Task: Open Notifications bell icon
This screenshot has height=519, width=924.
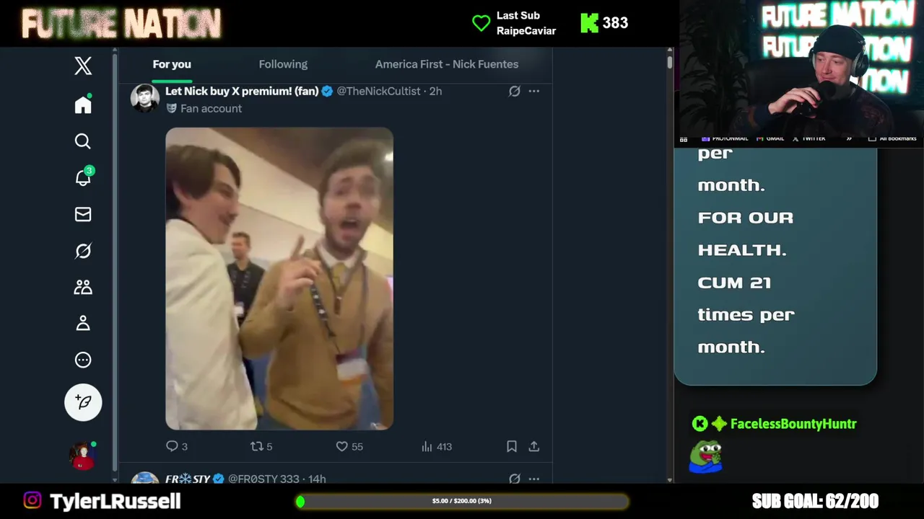Action: 84,177
